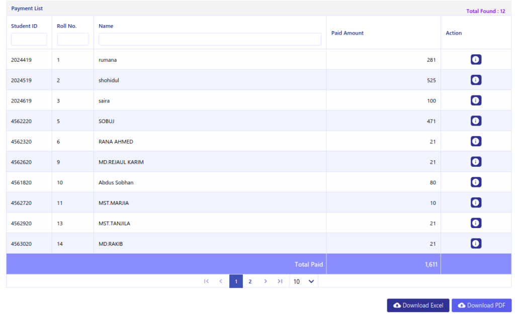The height and width of the screenshot is (314, 515).
Task: Click the name shohidul
Action: point(109,80)
